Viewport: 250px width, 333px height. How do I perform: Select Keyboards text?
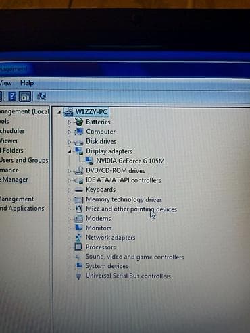pyautogui.click(x=101, y=190)
